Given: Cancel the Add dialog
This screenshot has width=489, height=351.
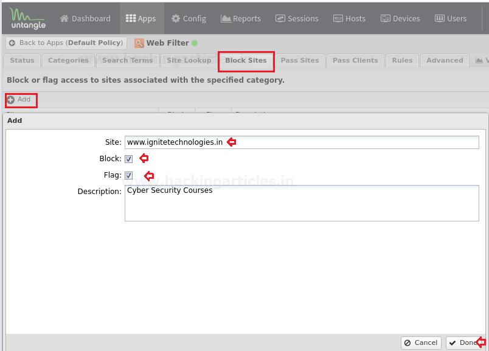Looking at the screenshot, I should point(421,343).
